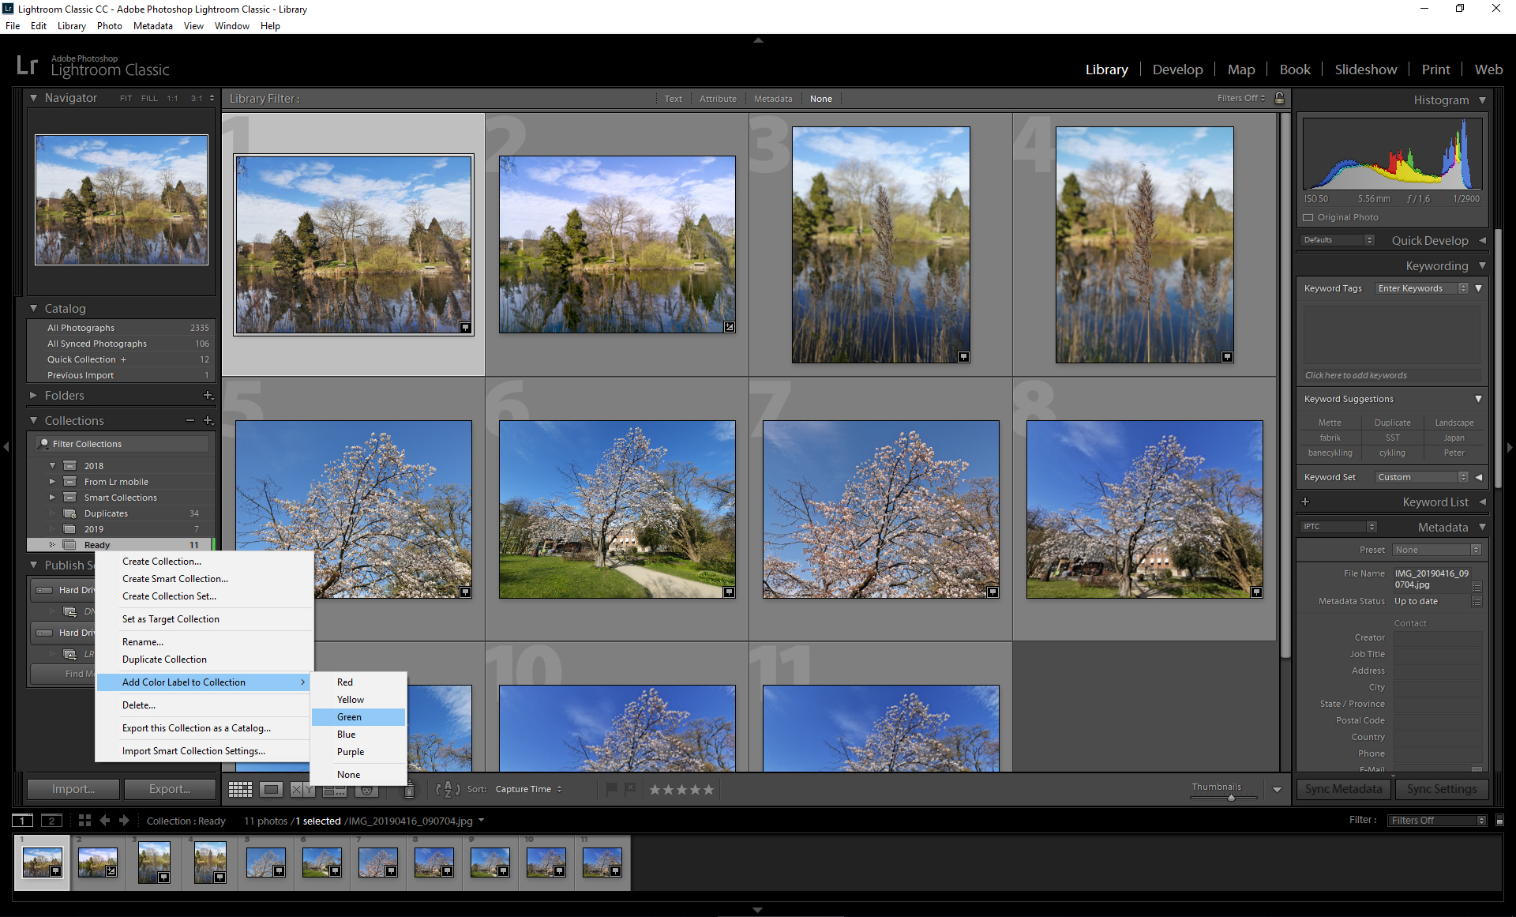Image resolution: width=1516 pixels, height=917 pixels.
Task: Click the Import button
Action: [73, 789]
